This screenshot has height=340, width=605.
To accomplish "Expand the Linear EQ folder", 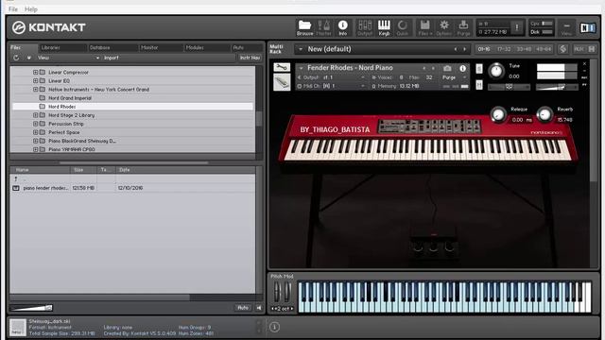I will 36,81.
